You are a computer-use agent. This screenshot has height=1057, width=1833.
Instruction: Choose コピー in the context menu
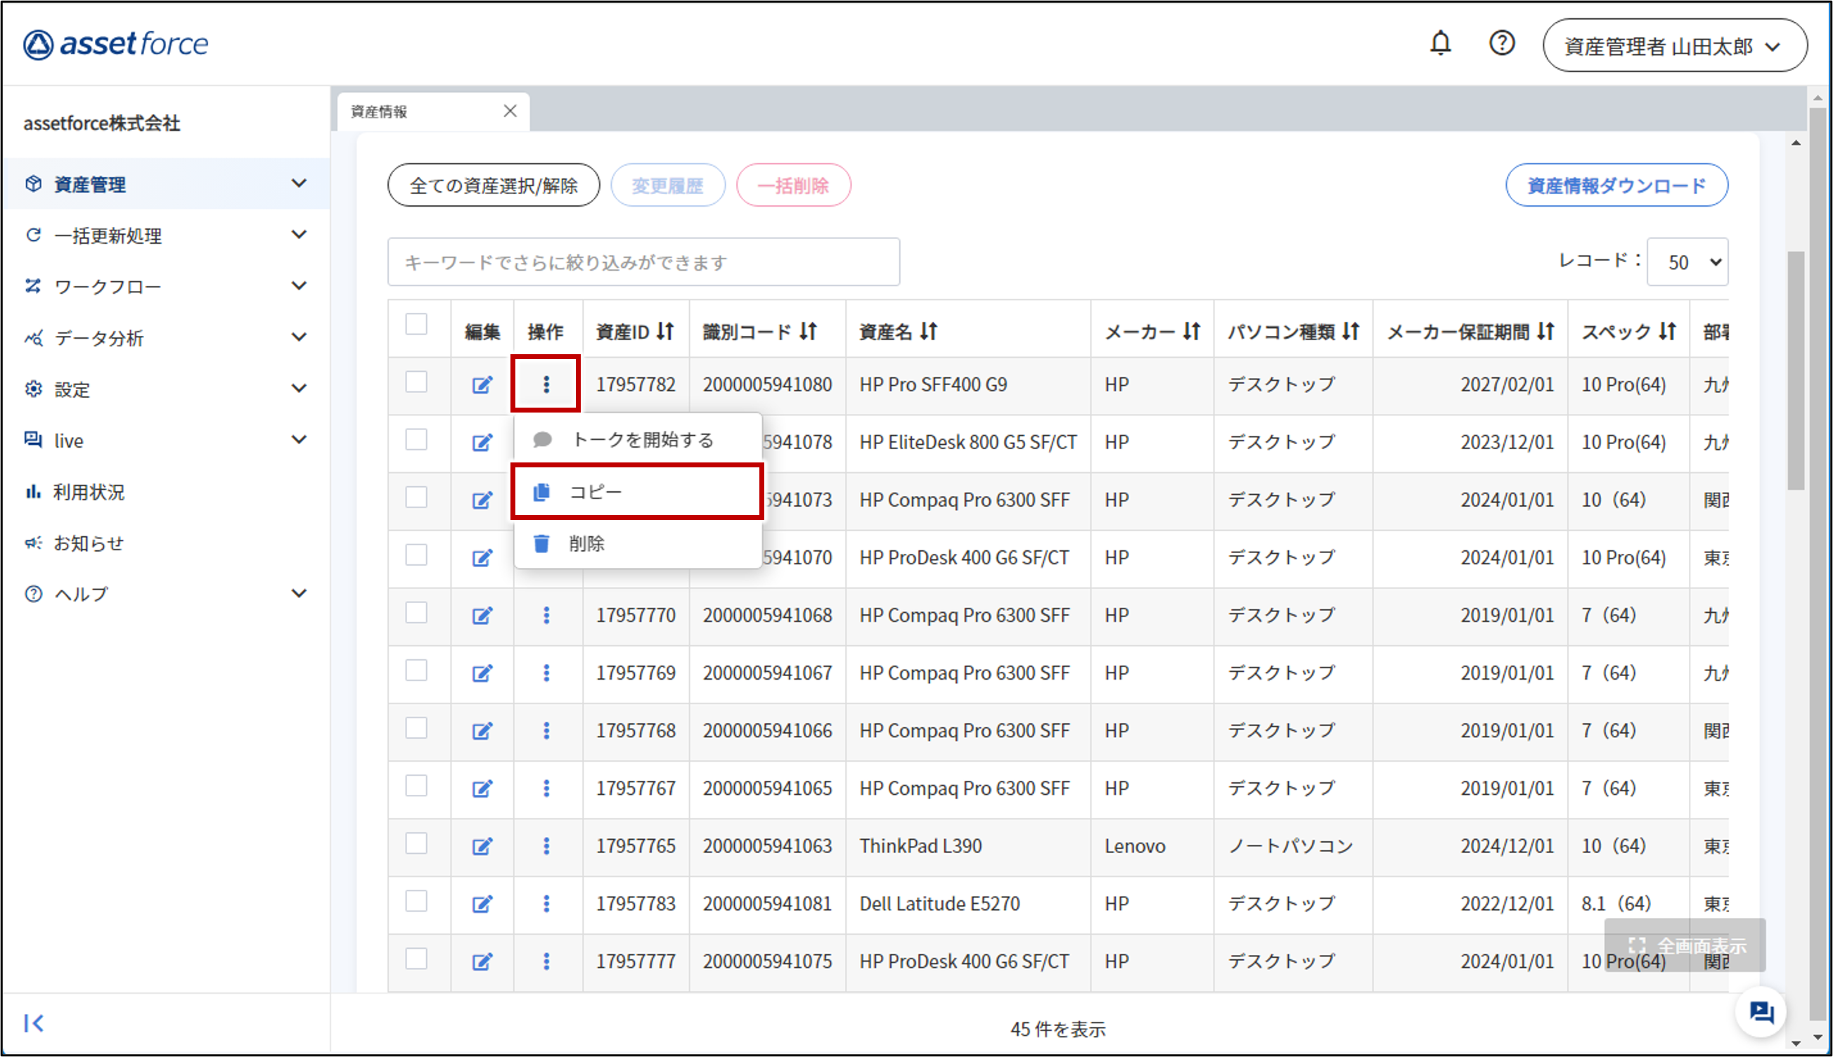[x=638, y=491]
